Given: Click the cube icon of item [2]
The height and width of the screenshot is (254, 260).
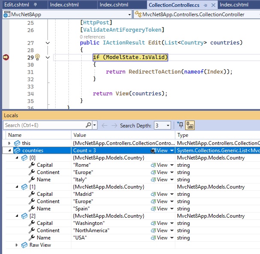Looking at the screenshot, I should pos(24,216).
